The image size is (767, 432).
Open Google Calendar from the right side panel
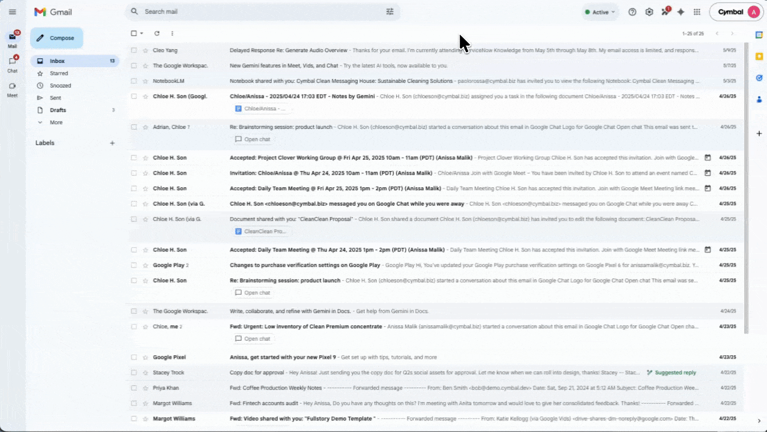[x=759, y=36]
